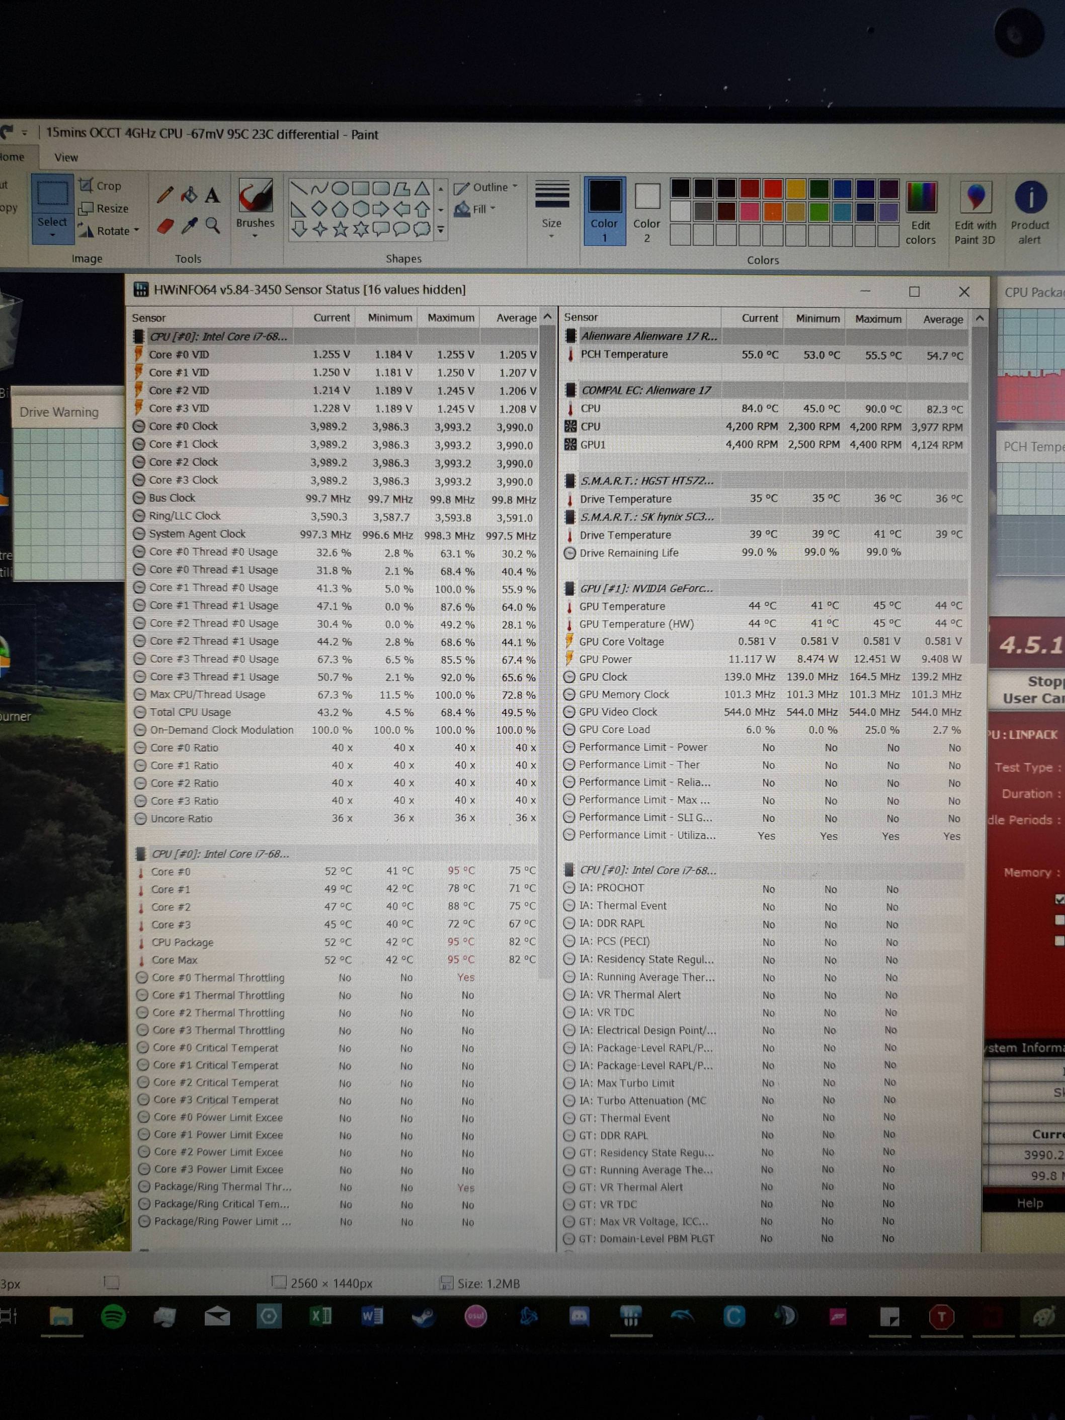This screenshot has height=1420, width=1065.
Task: Pick the pink rose color swatch
Action: [x=750, y=211]
